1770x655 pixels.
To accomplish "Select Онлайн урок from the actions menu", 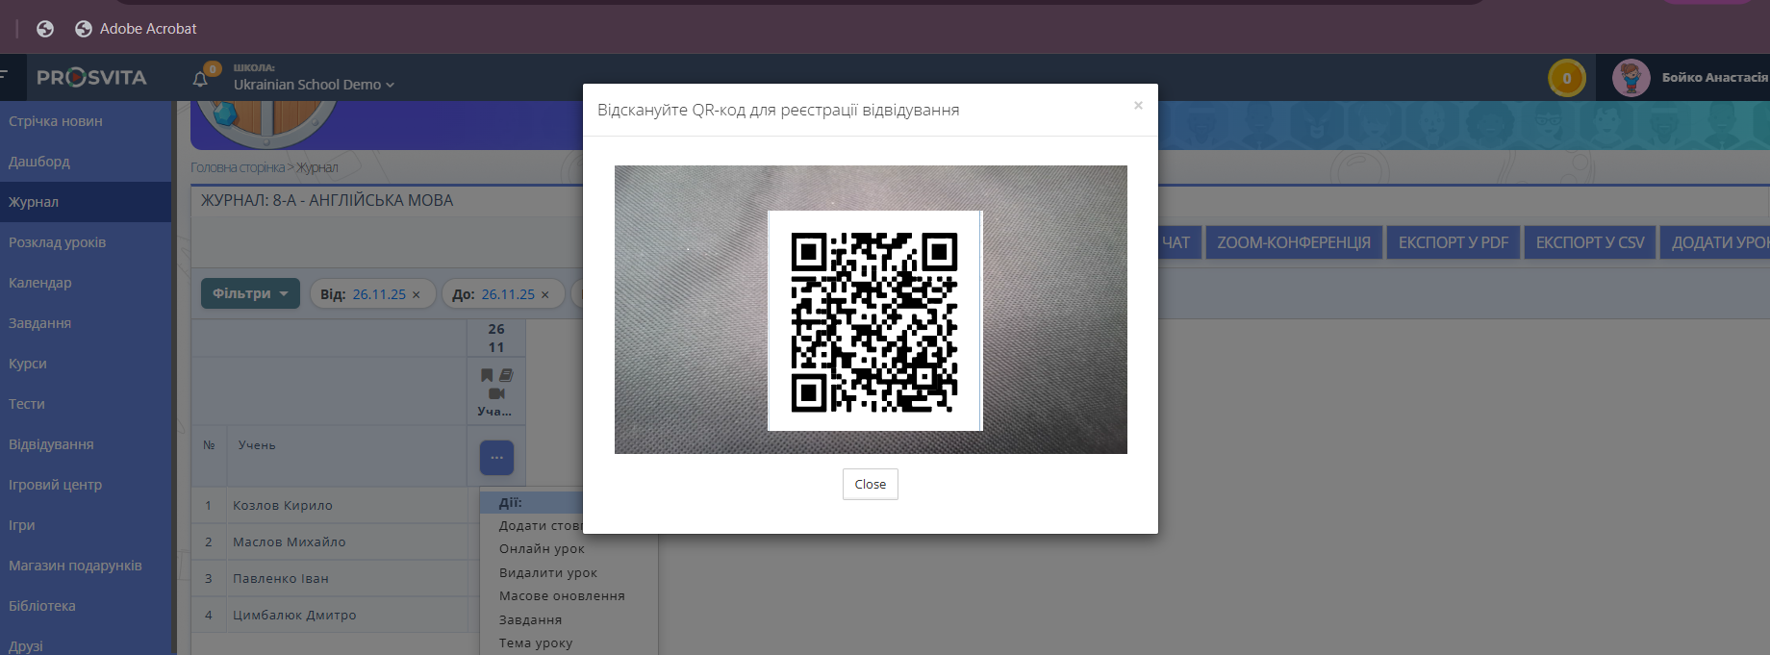I will (542, 549).
